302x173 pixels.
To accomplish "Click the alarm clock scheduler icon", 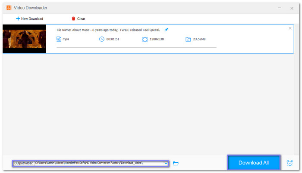I will 289,163.
